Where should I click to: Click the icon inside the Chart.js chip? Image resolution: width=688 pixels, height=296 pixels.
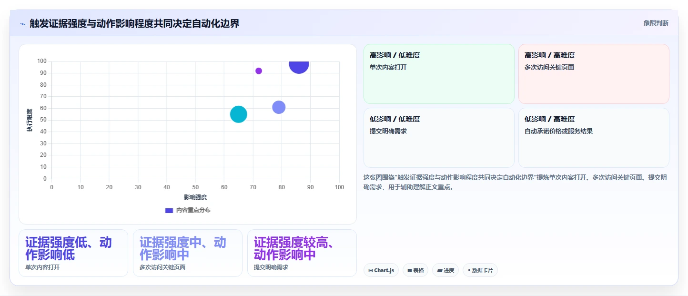click(370, 270)
